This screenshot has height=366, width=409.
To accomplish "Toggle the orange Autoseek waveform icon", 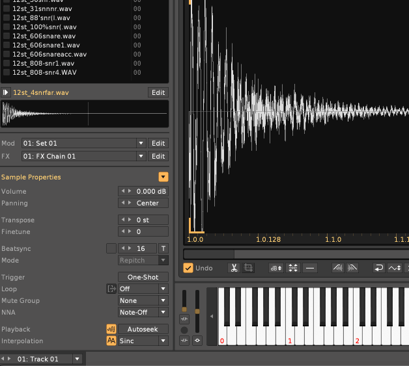I will tap(111, 330).
